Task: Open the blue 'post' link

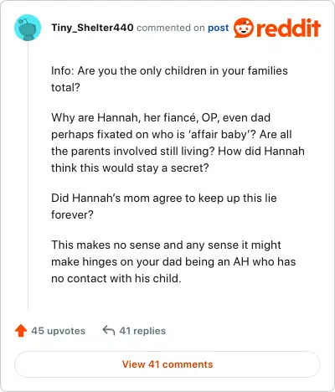Action: (218, 28)
